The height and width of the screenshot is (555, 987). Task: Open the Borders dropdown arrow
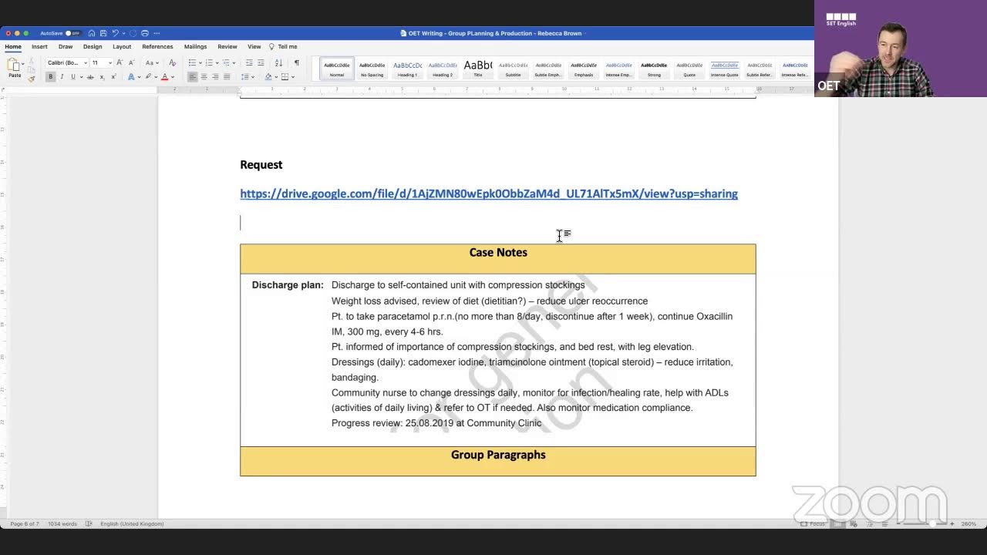coord(292,77)
